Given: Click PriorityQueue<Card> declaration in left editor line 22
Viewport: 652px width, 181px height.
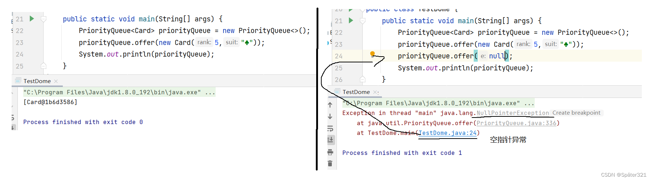Looking at the screenshot, I should [195, 30].
